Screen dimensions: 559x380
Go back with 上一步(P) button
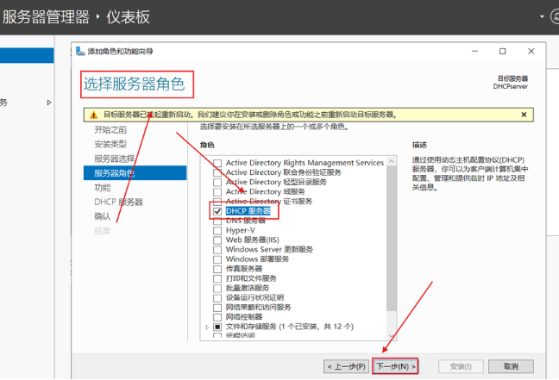(x=347, y=366)
